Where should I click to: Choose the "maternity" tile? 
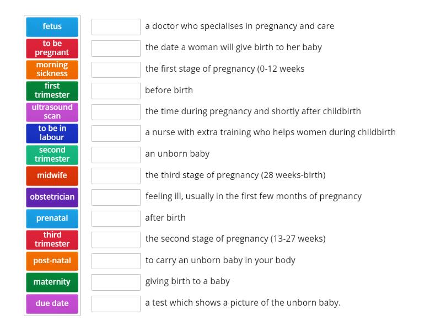point(52,282)
